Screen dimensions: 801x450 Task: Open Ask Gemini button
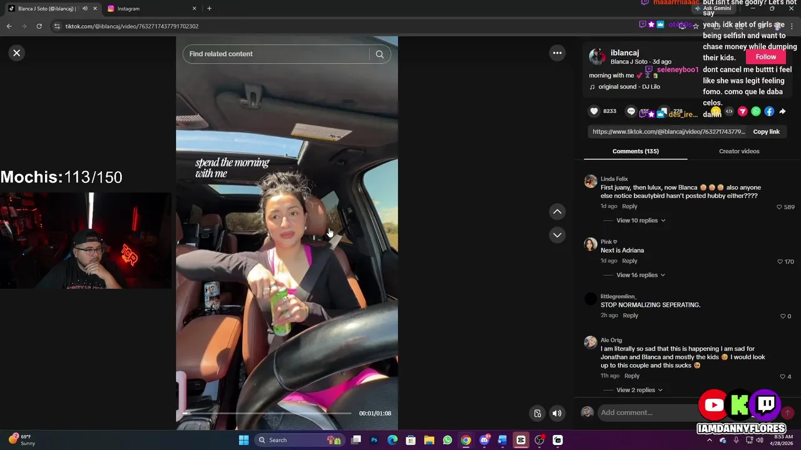point(712,9)
